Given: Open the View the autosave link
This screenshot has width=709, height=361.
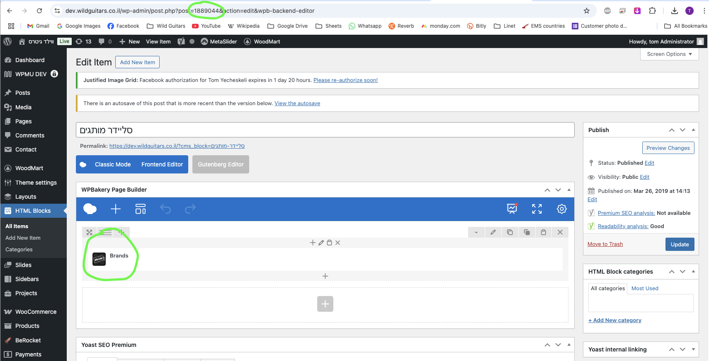Looking at the screenshot, I should pyautogui.click(x=297, y=103).
